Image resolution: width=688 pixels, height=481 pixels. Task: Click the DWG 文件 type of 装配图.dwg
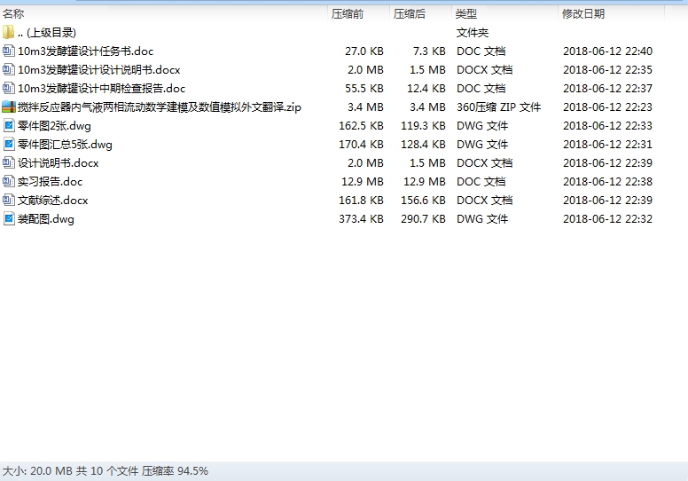point(482,218)
